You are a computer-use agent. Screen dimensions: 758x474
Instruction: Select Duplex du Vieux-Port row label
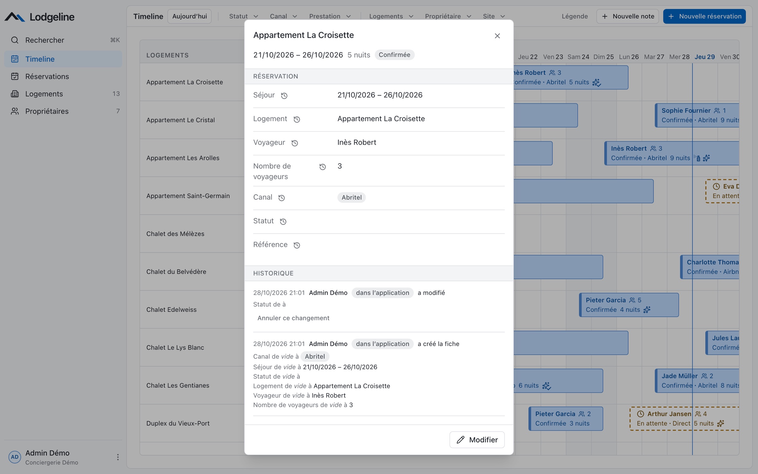[178, 423]
